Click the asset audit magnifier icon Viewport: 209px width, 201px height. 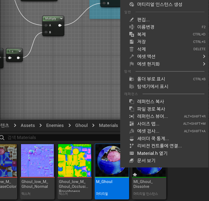tap(132, 131)
